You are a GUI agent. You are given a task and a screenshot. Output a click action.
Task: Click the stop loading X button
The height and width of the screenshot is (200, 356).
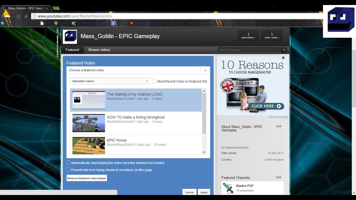[x=18, y=16]
